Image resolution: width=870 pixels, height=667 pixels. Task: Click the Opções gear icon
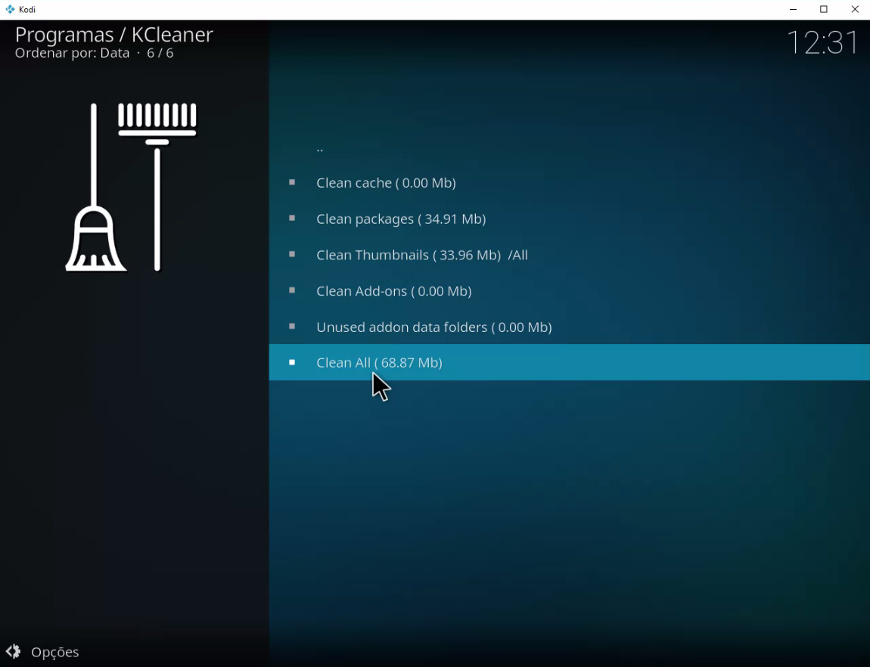[x=14, y=651]
